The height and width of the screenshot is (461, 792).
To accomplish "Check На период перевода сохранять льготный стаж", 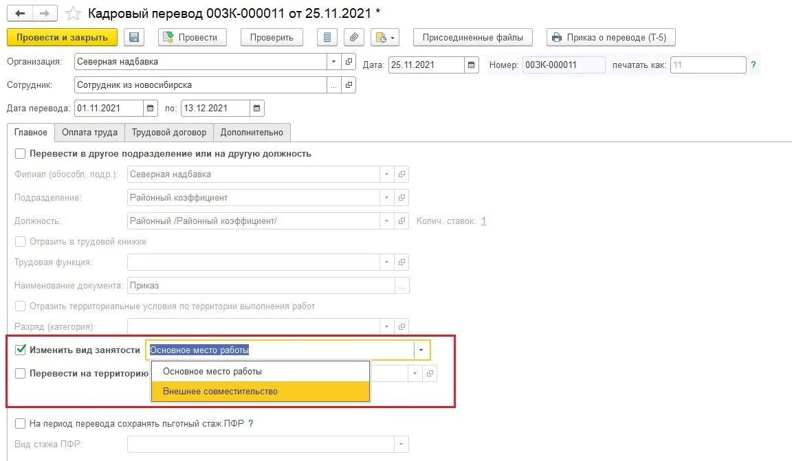I will point(20,423).
